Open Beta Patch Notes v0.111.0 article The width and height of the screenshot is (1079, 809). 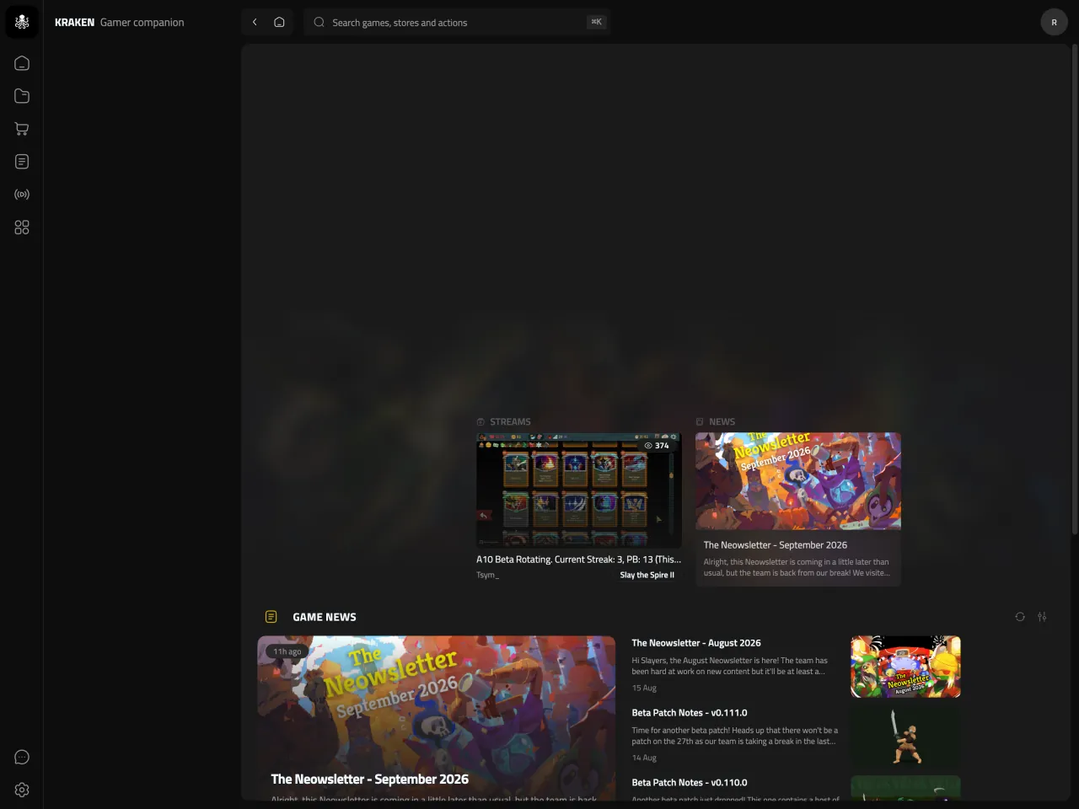(690, 713)
